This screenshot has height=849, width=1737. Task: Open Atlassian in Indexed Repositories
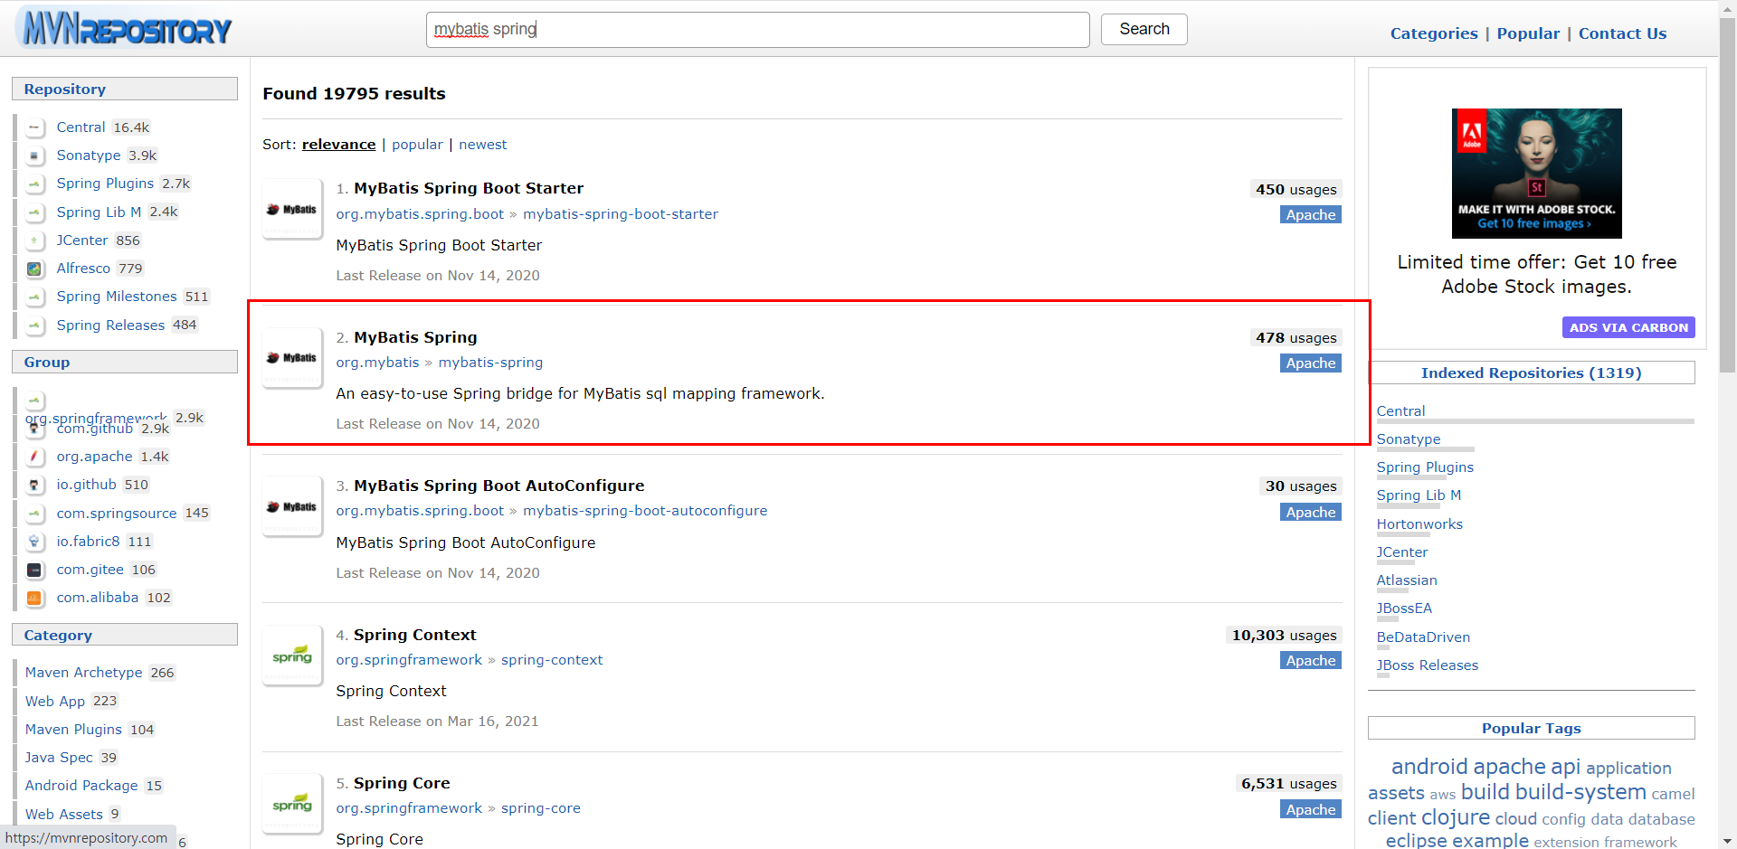pos(1407,580)
